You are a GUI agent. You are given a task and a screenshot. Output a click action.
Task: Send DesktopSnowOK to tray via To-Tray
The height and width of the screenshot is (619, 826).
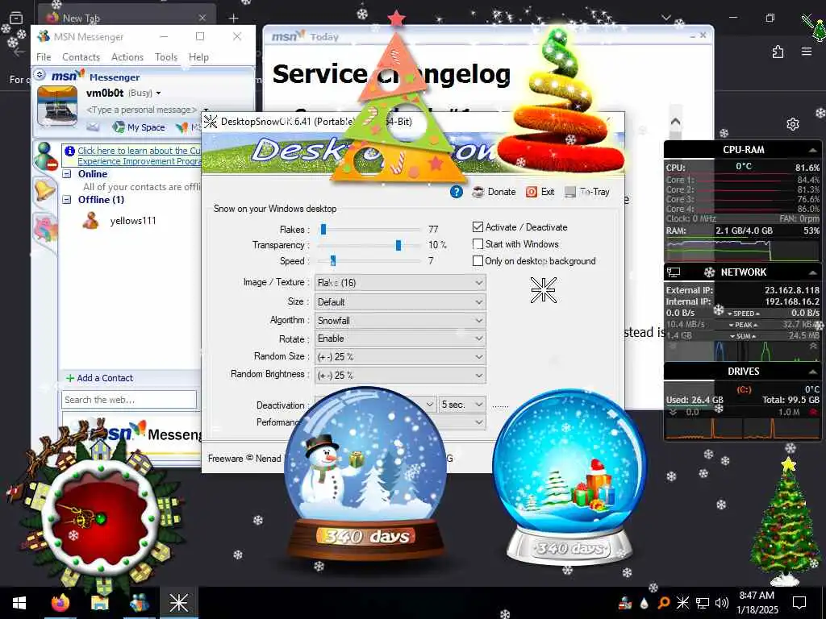587,192
